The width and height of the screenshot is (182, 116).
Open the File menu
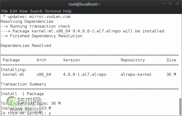point(5,11)
